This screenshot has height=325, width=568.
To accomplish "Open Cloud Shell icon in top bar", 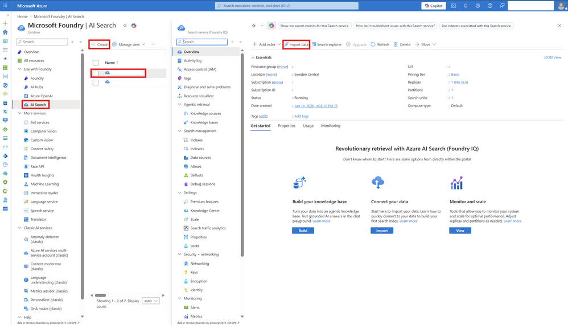I will pyautogui.click(x=454, y=6).
